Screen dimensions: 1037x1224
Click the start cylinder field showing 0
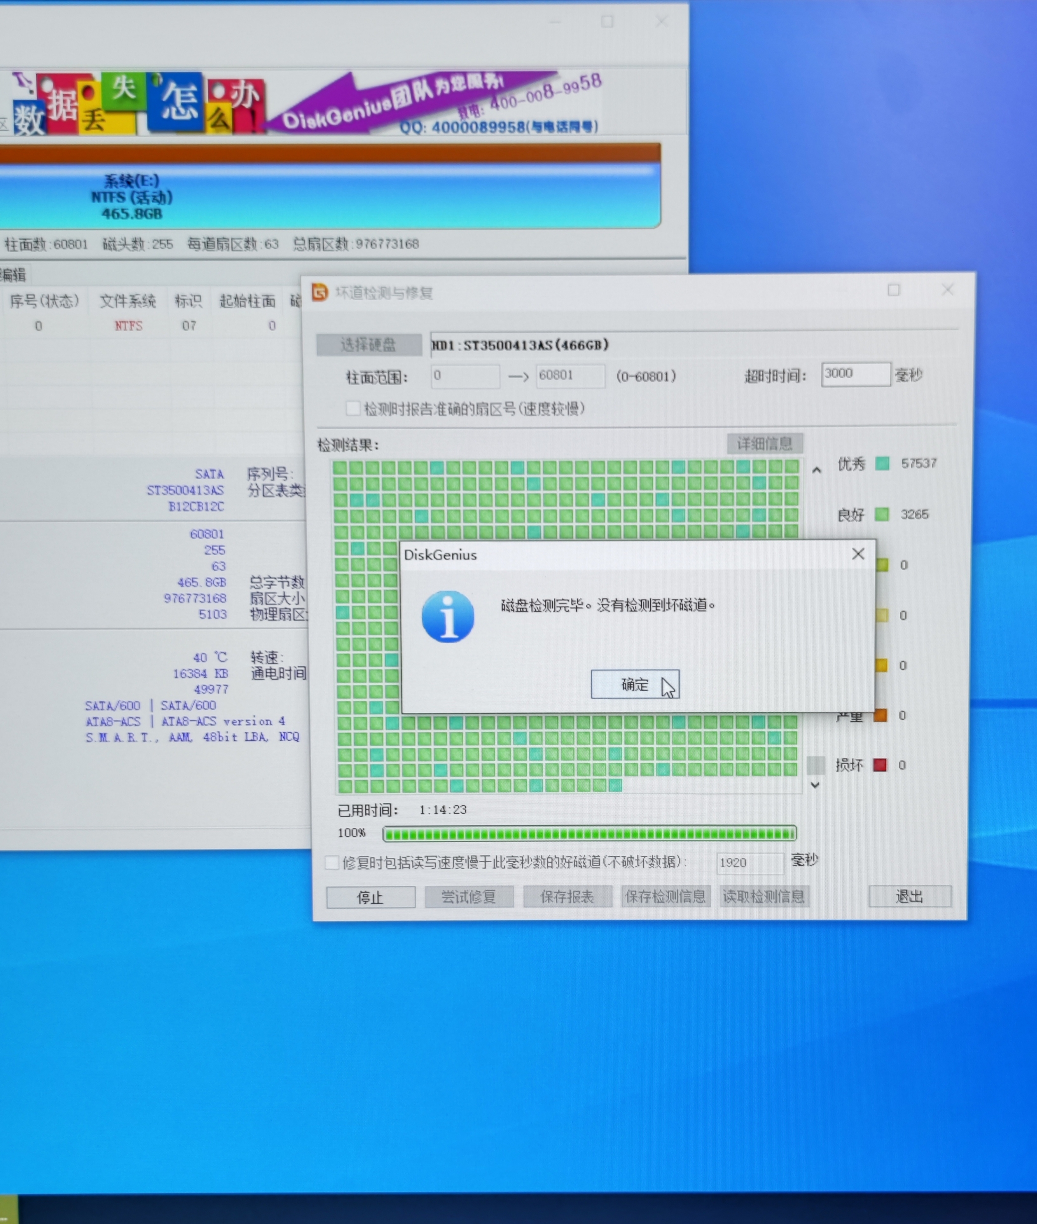click(x=466, y=376)
